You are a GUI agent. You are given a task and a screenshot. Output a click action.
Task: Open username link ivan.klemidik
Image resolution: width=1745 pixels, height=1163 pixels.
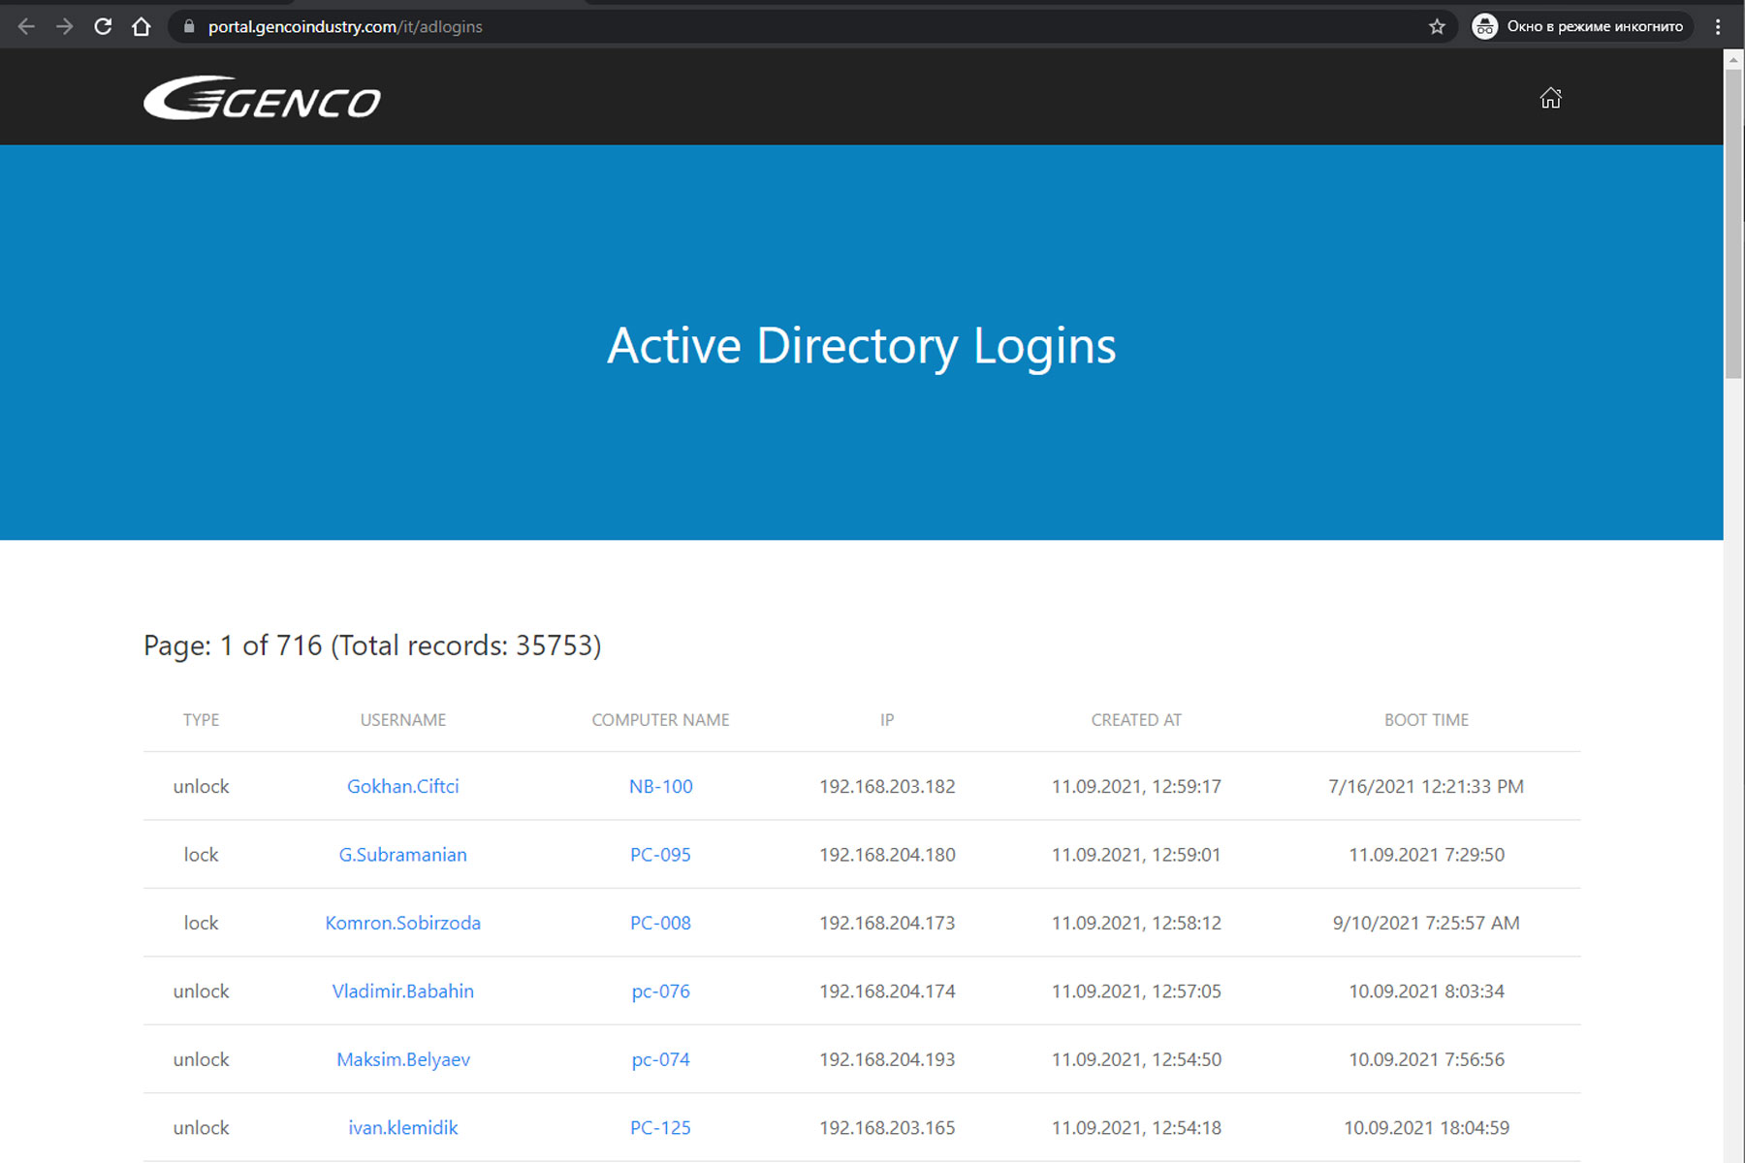click(402, 1128)
